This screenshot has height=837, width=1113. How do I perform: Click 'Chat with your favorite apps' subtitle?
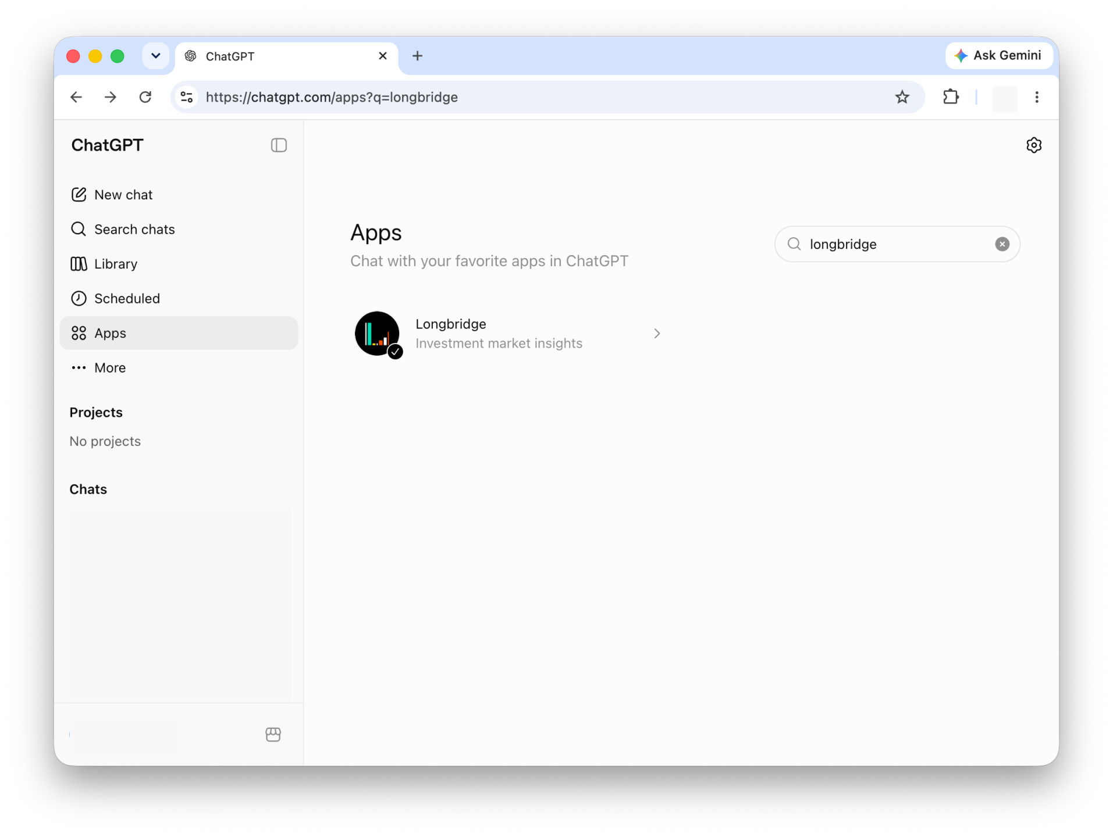489,261
